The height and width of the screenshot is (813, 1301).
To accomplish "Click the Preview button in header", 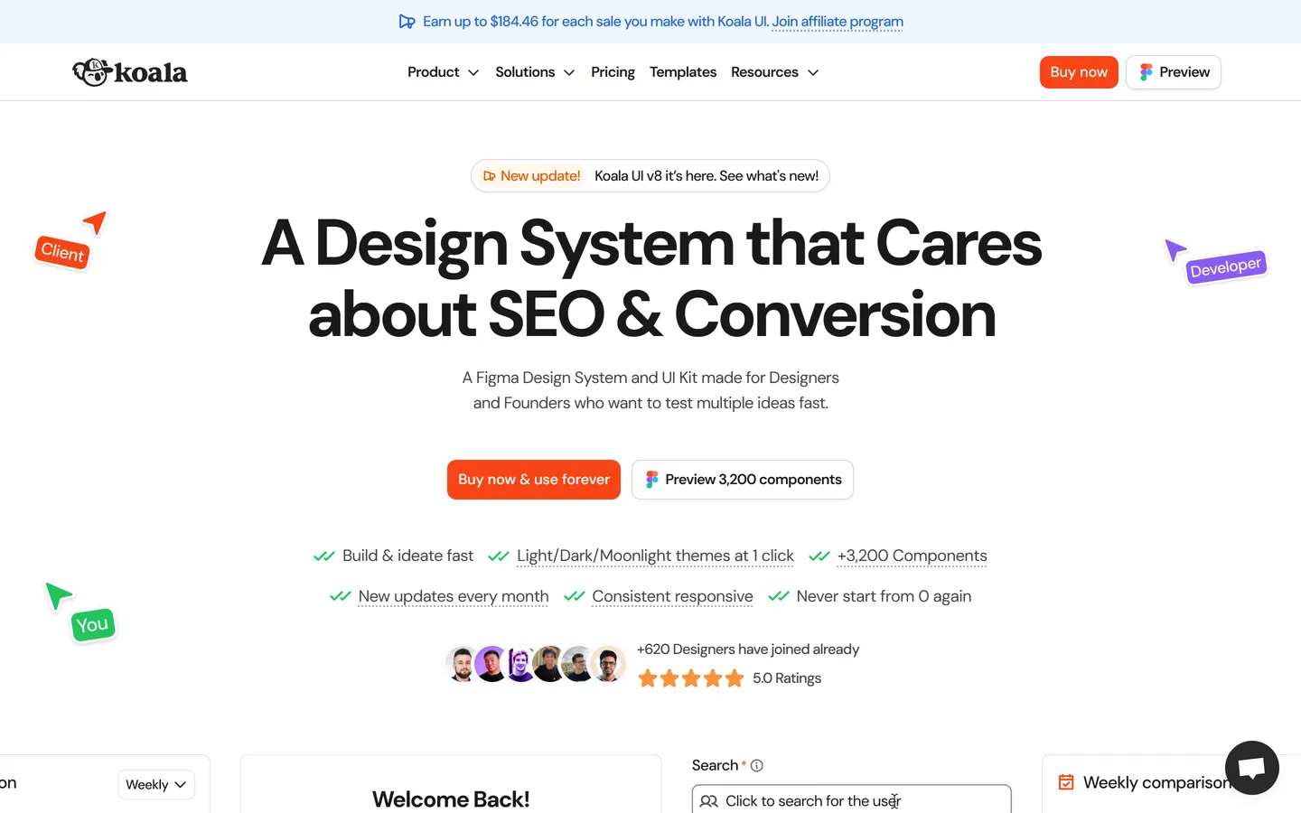I will (1174, 72).
